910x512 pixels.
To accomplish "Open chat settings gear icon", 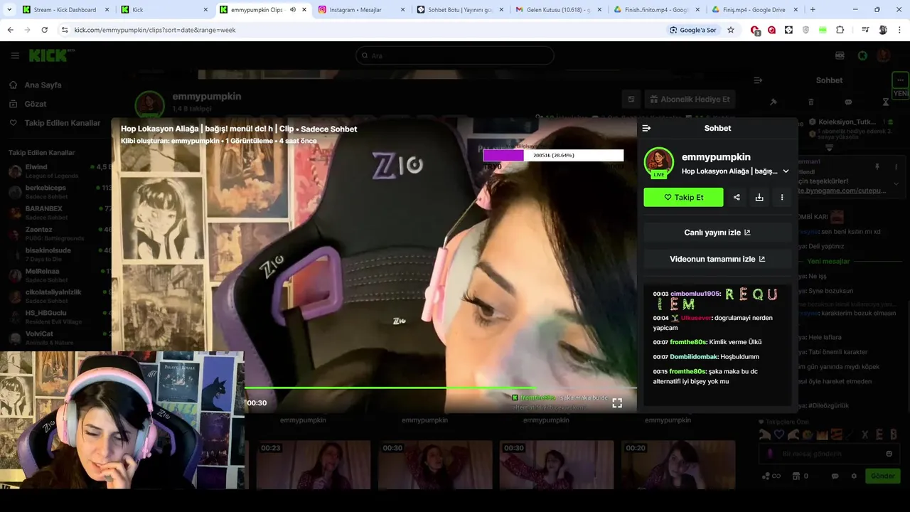I will click(854, 476).
